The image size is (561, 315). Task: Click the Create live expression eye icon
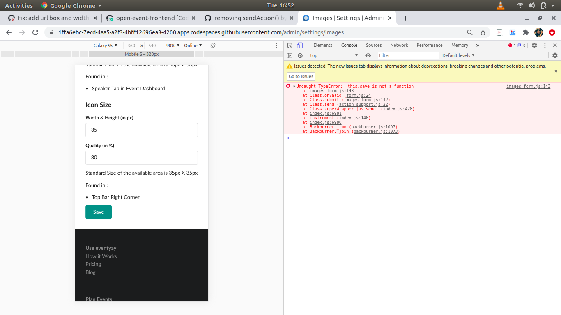[x=368, y=55]
